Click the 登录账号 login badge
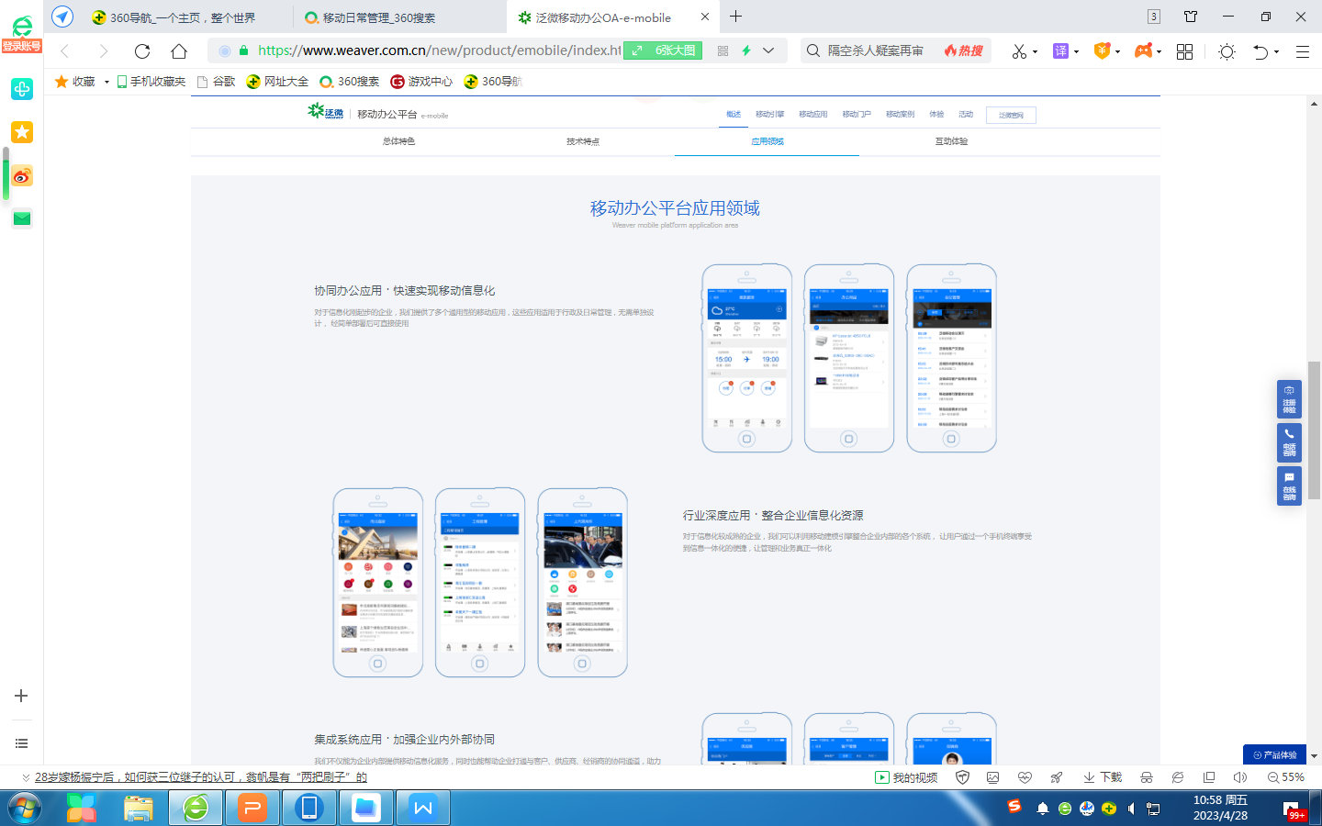The image size is (1322, 826). pos(21,46)
